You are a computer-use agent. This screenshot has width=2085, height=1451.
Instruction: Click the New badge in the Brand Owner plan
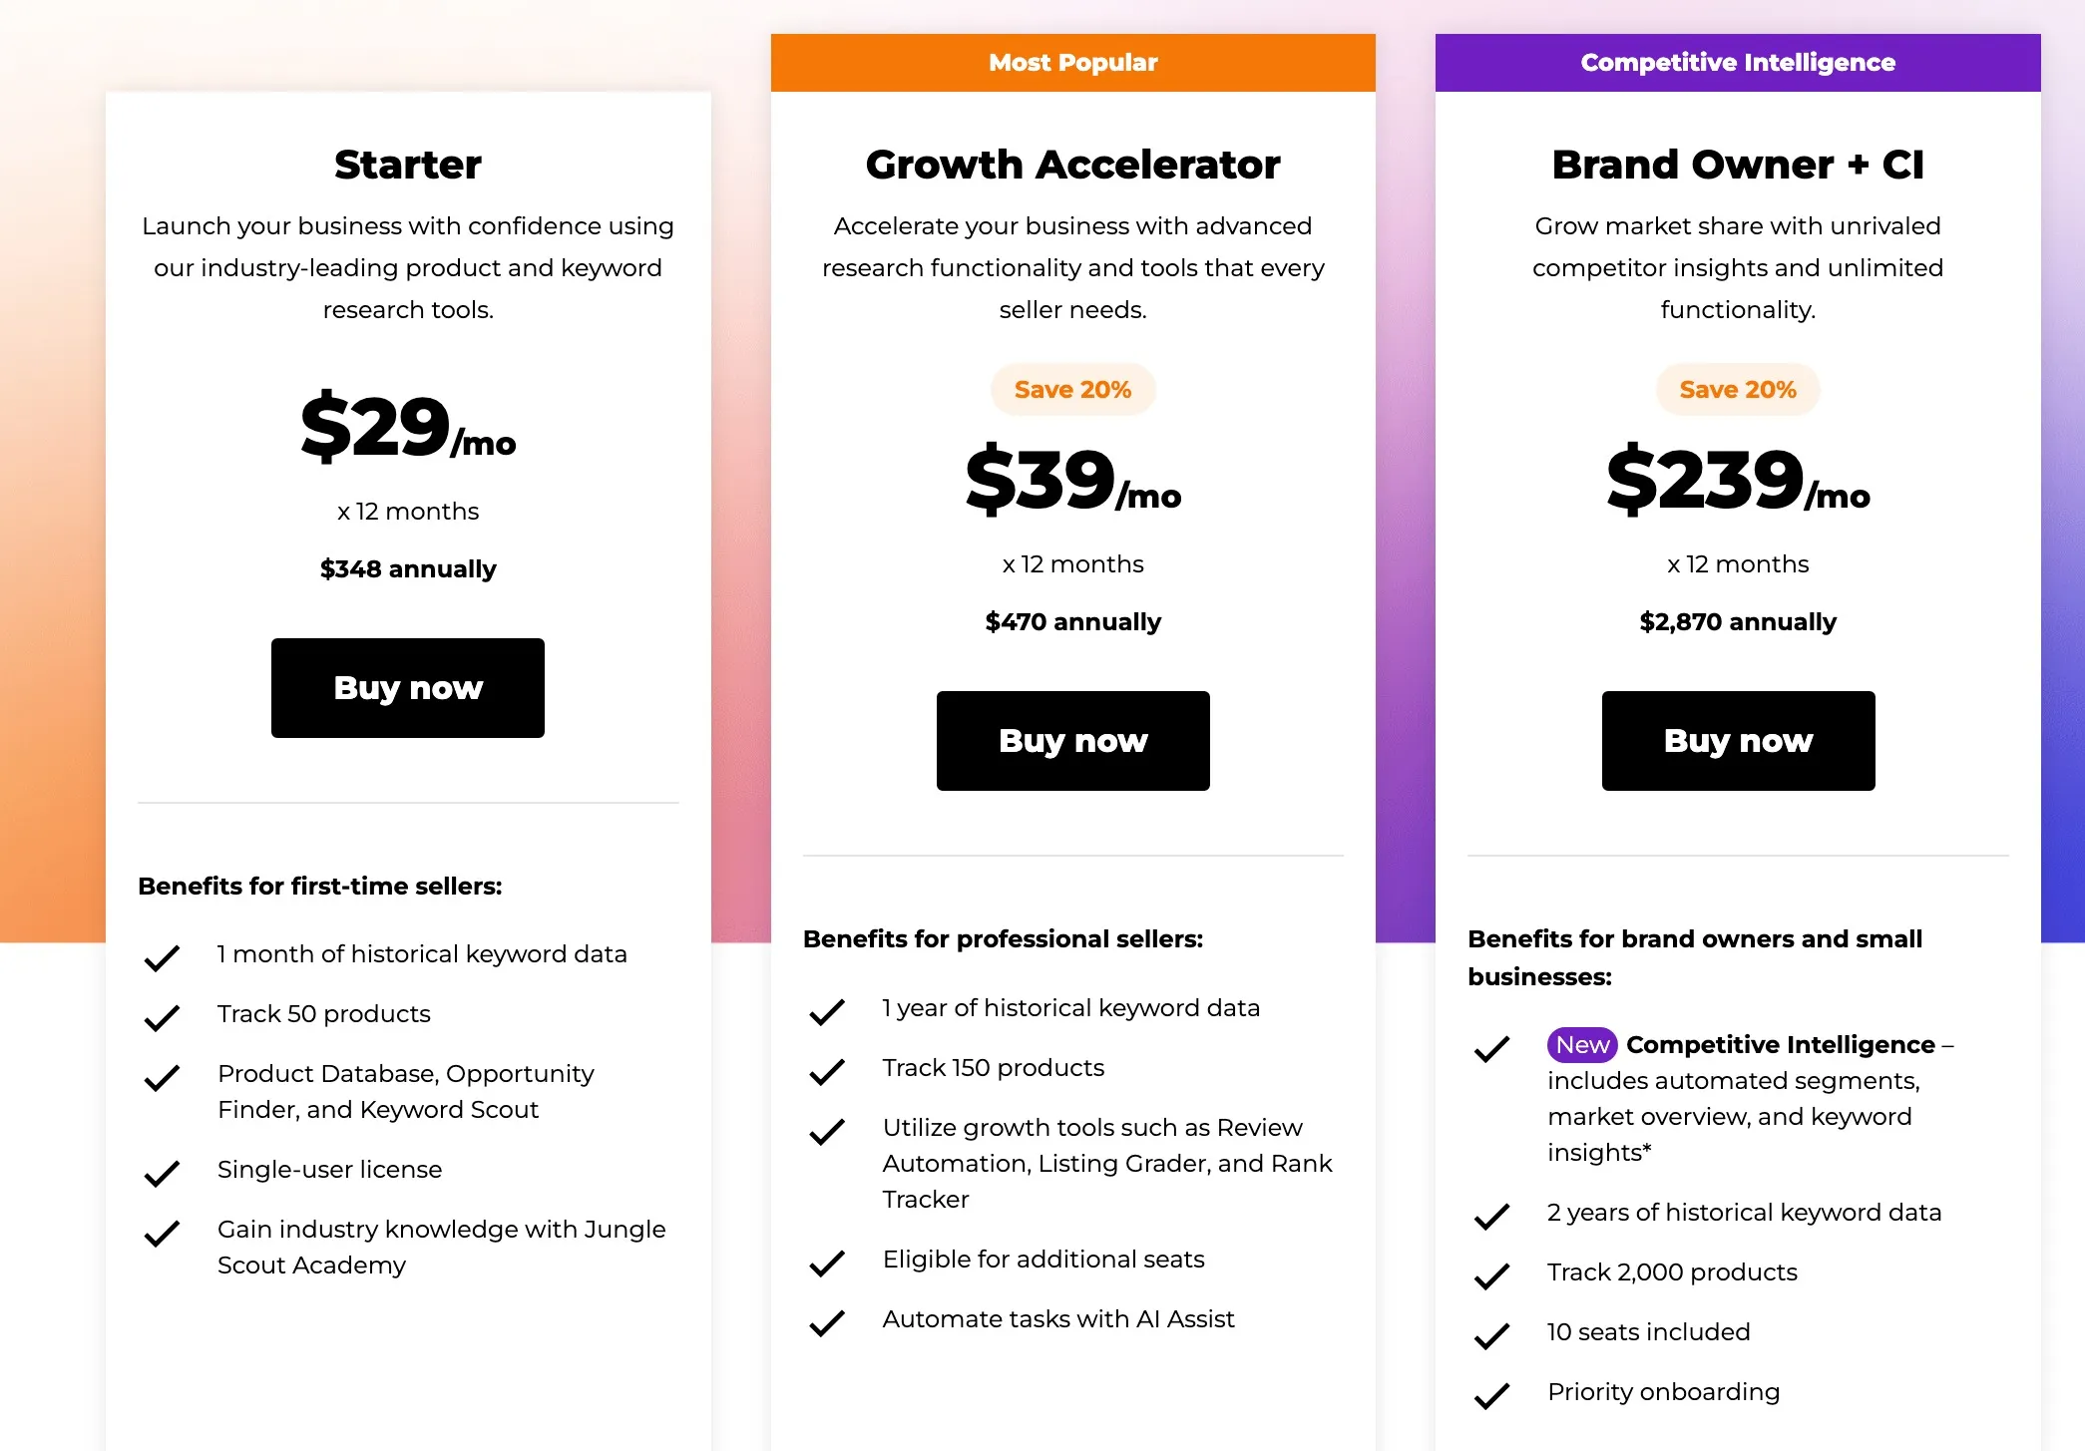1581,1044
